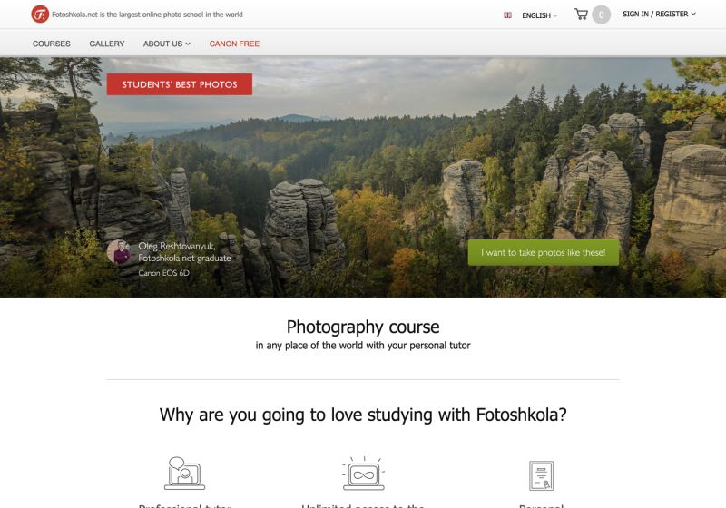726x508 pixels.
Task: Click the Fotoshkola.net tagline text in header
Action: 147,15
